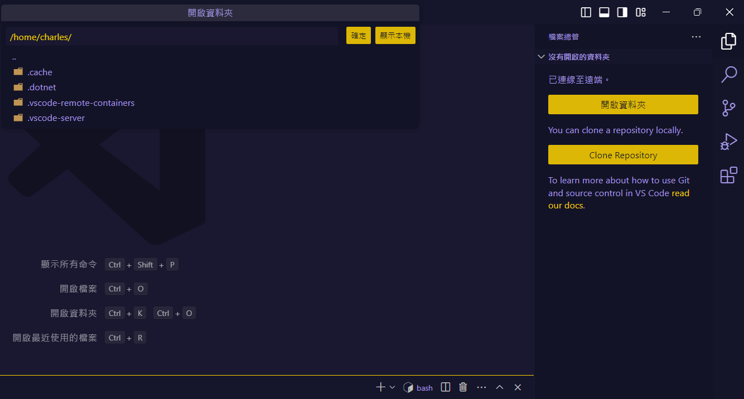Open the Explorer view in activity bar

(728, 42)
